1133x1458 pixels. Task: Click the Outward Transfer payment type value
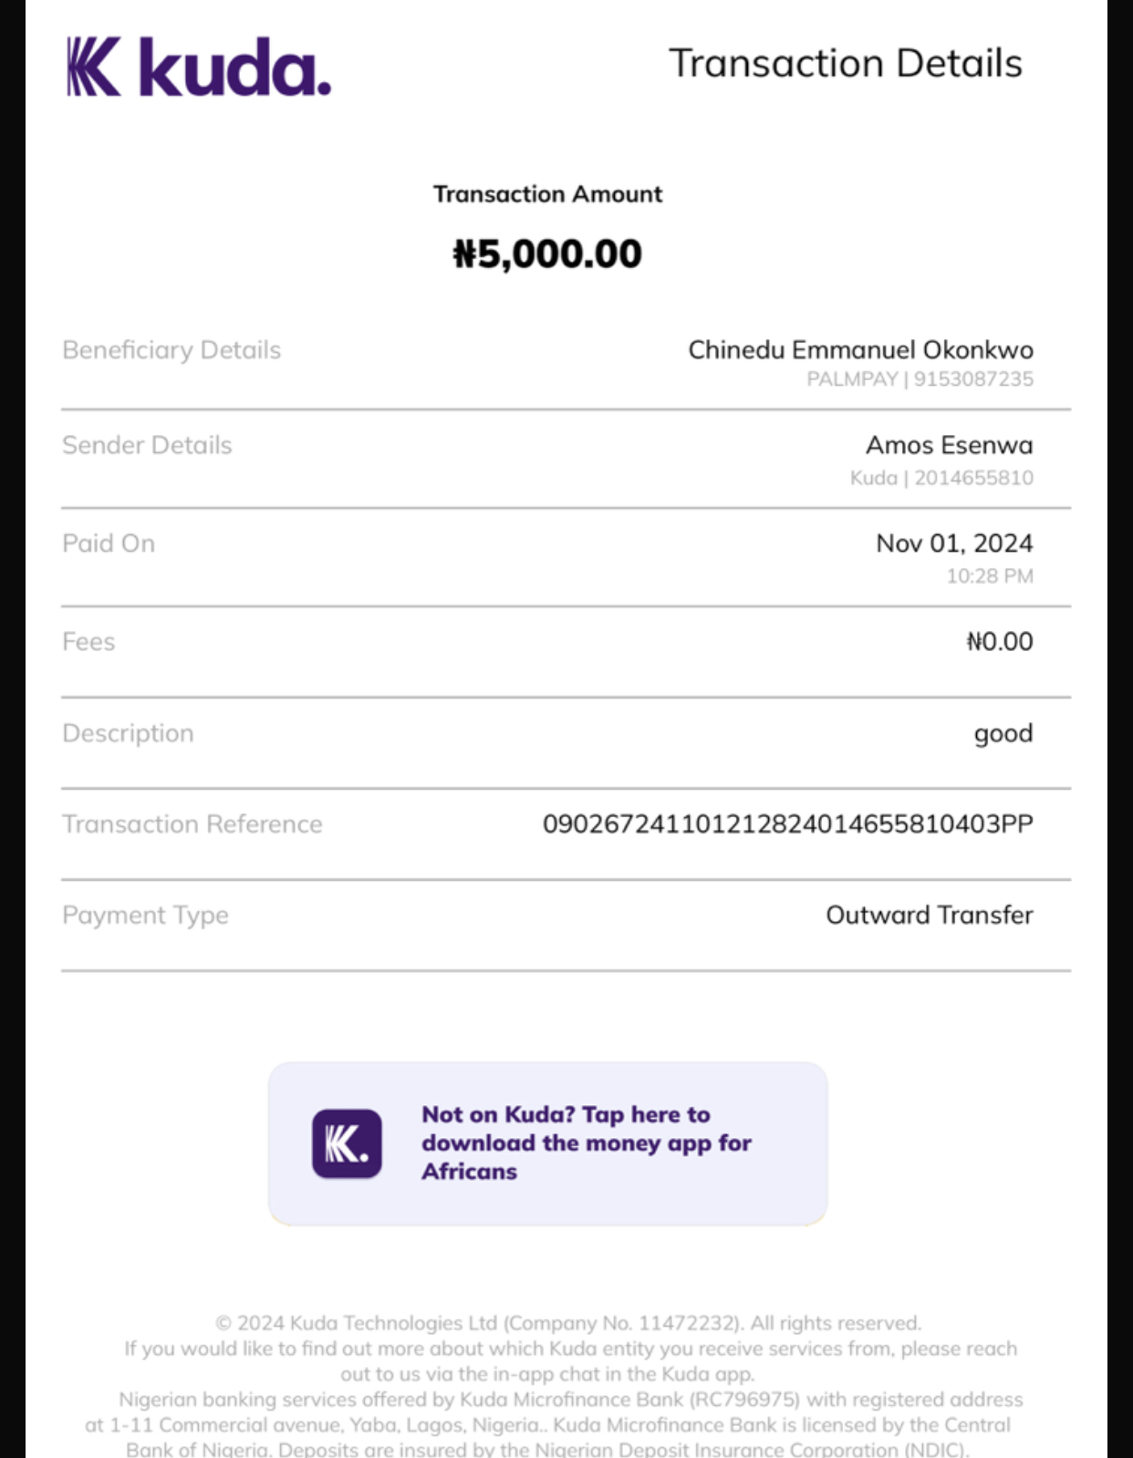[929, 915]
